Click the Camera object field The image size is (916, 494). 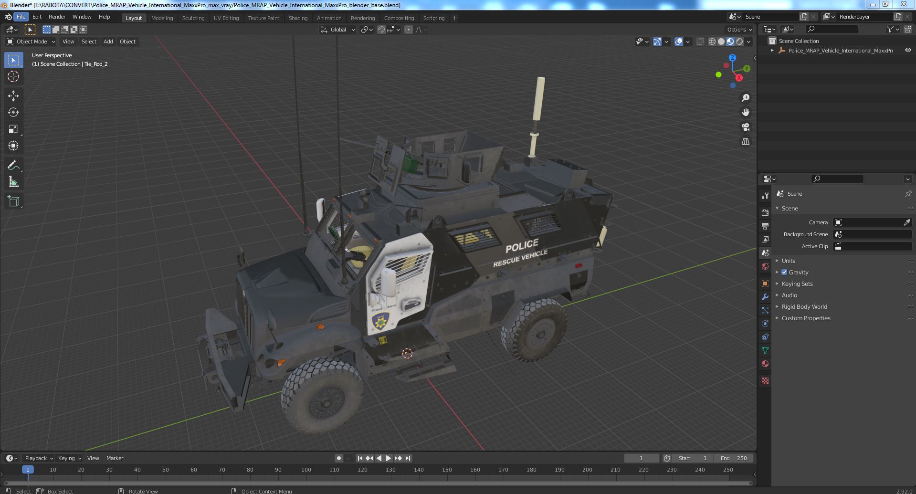(872, 222)
